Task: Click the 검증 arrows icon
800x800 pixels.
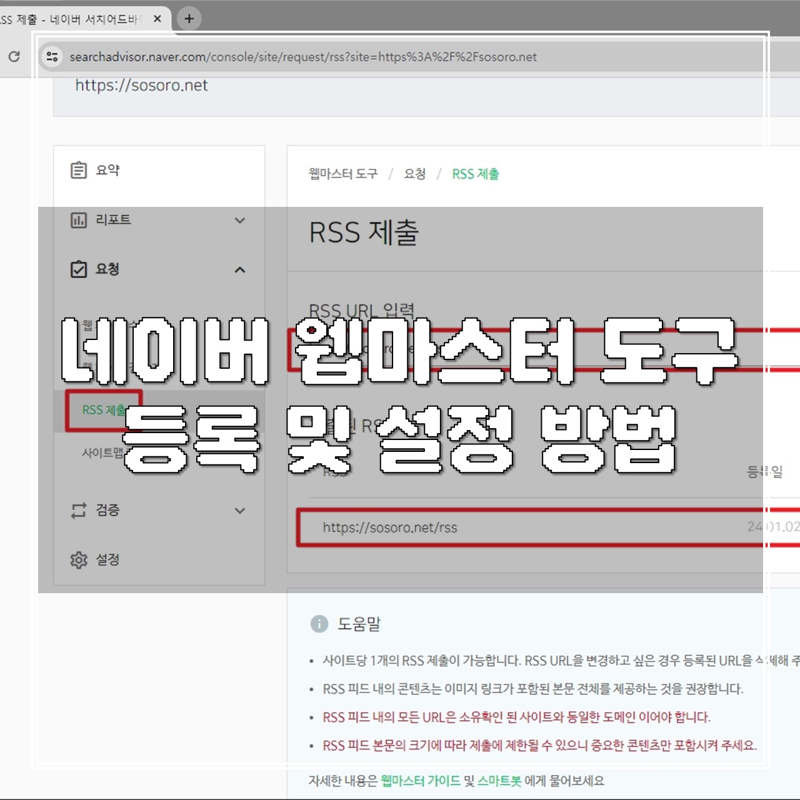Action: (x=79, y=510)
